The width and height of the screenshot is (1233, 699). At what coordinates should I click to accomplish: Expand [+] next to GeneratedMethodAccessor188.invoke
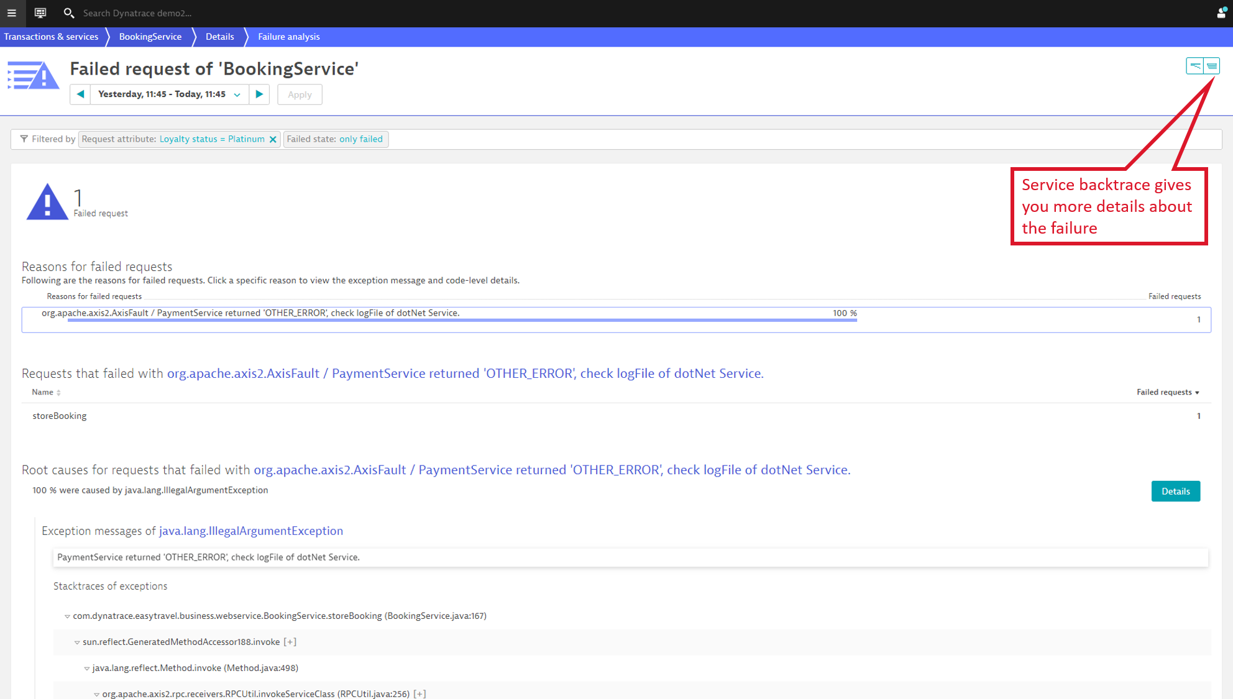tap(290, 642)
